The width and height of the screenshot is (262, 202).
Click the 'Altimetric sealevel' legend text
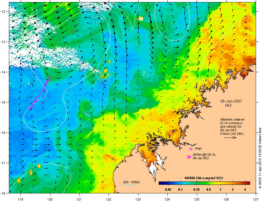[232, 119]
